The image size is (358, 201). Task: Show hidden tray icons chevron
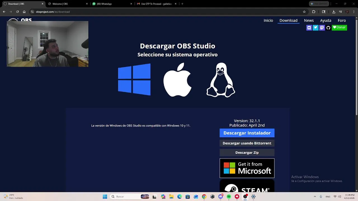tap(315, 197)
